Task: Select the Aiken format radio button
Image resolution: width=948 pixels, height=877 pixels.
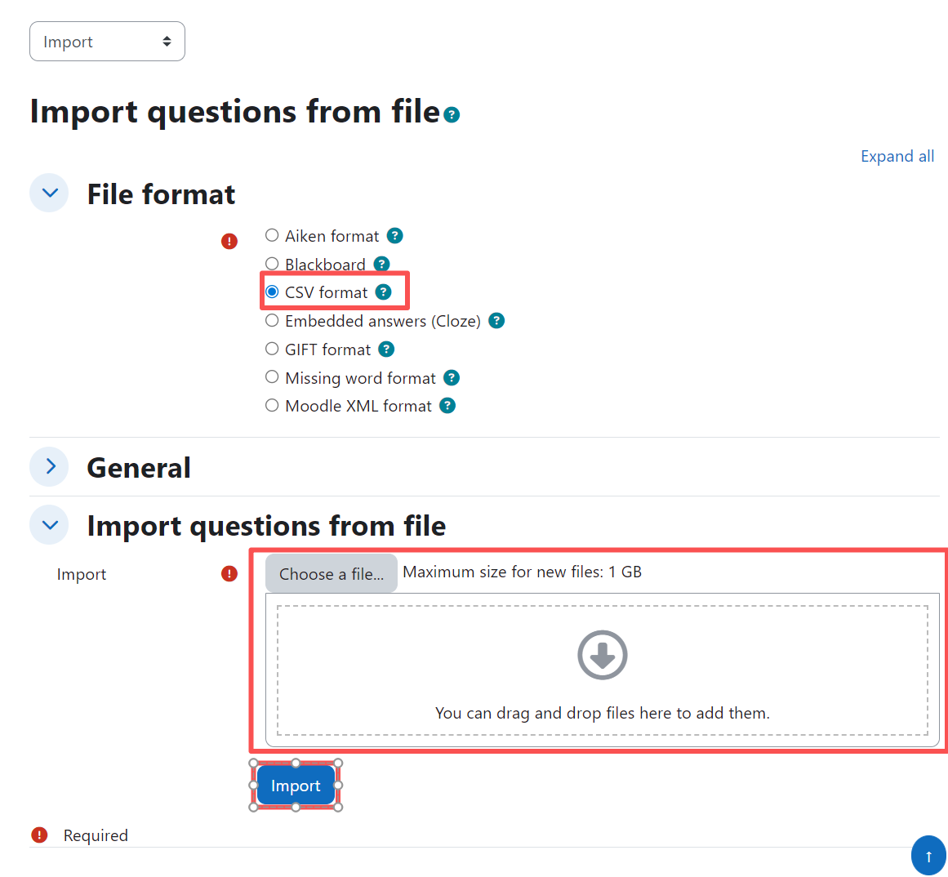Action: tap(271, 234)
